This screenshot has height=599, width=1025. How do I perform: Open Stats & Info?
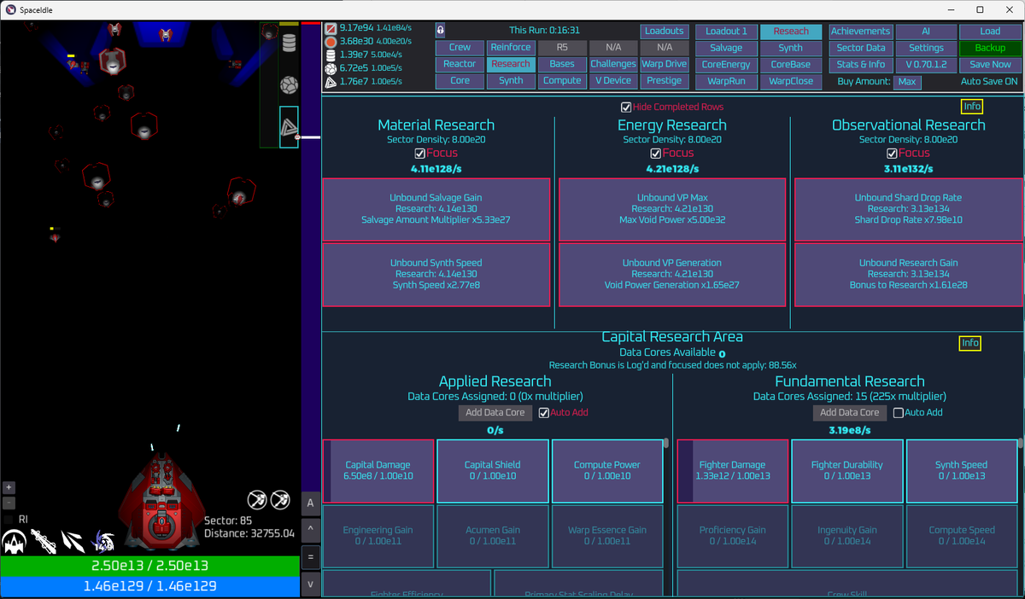(x=860, y=64)
